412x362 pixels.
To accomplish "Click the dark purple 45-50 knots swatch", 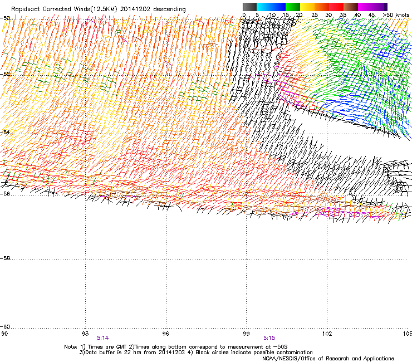I will 380,7.
